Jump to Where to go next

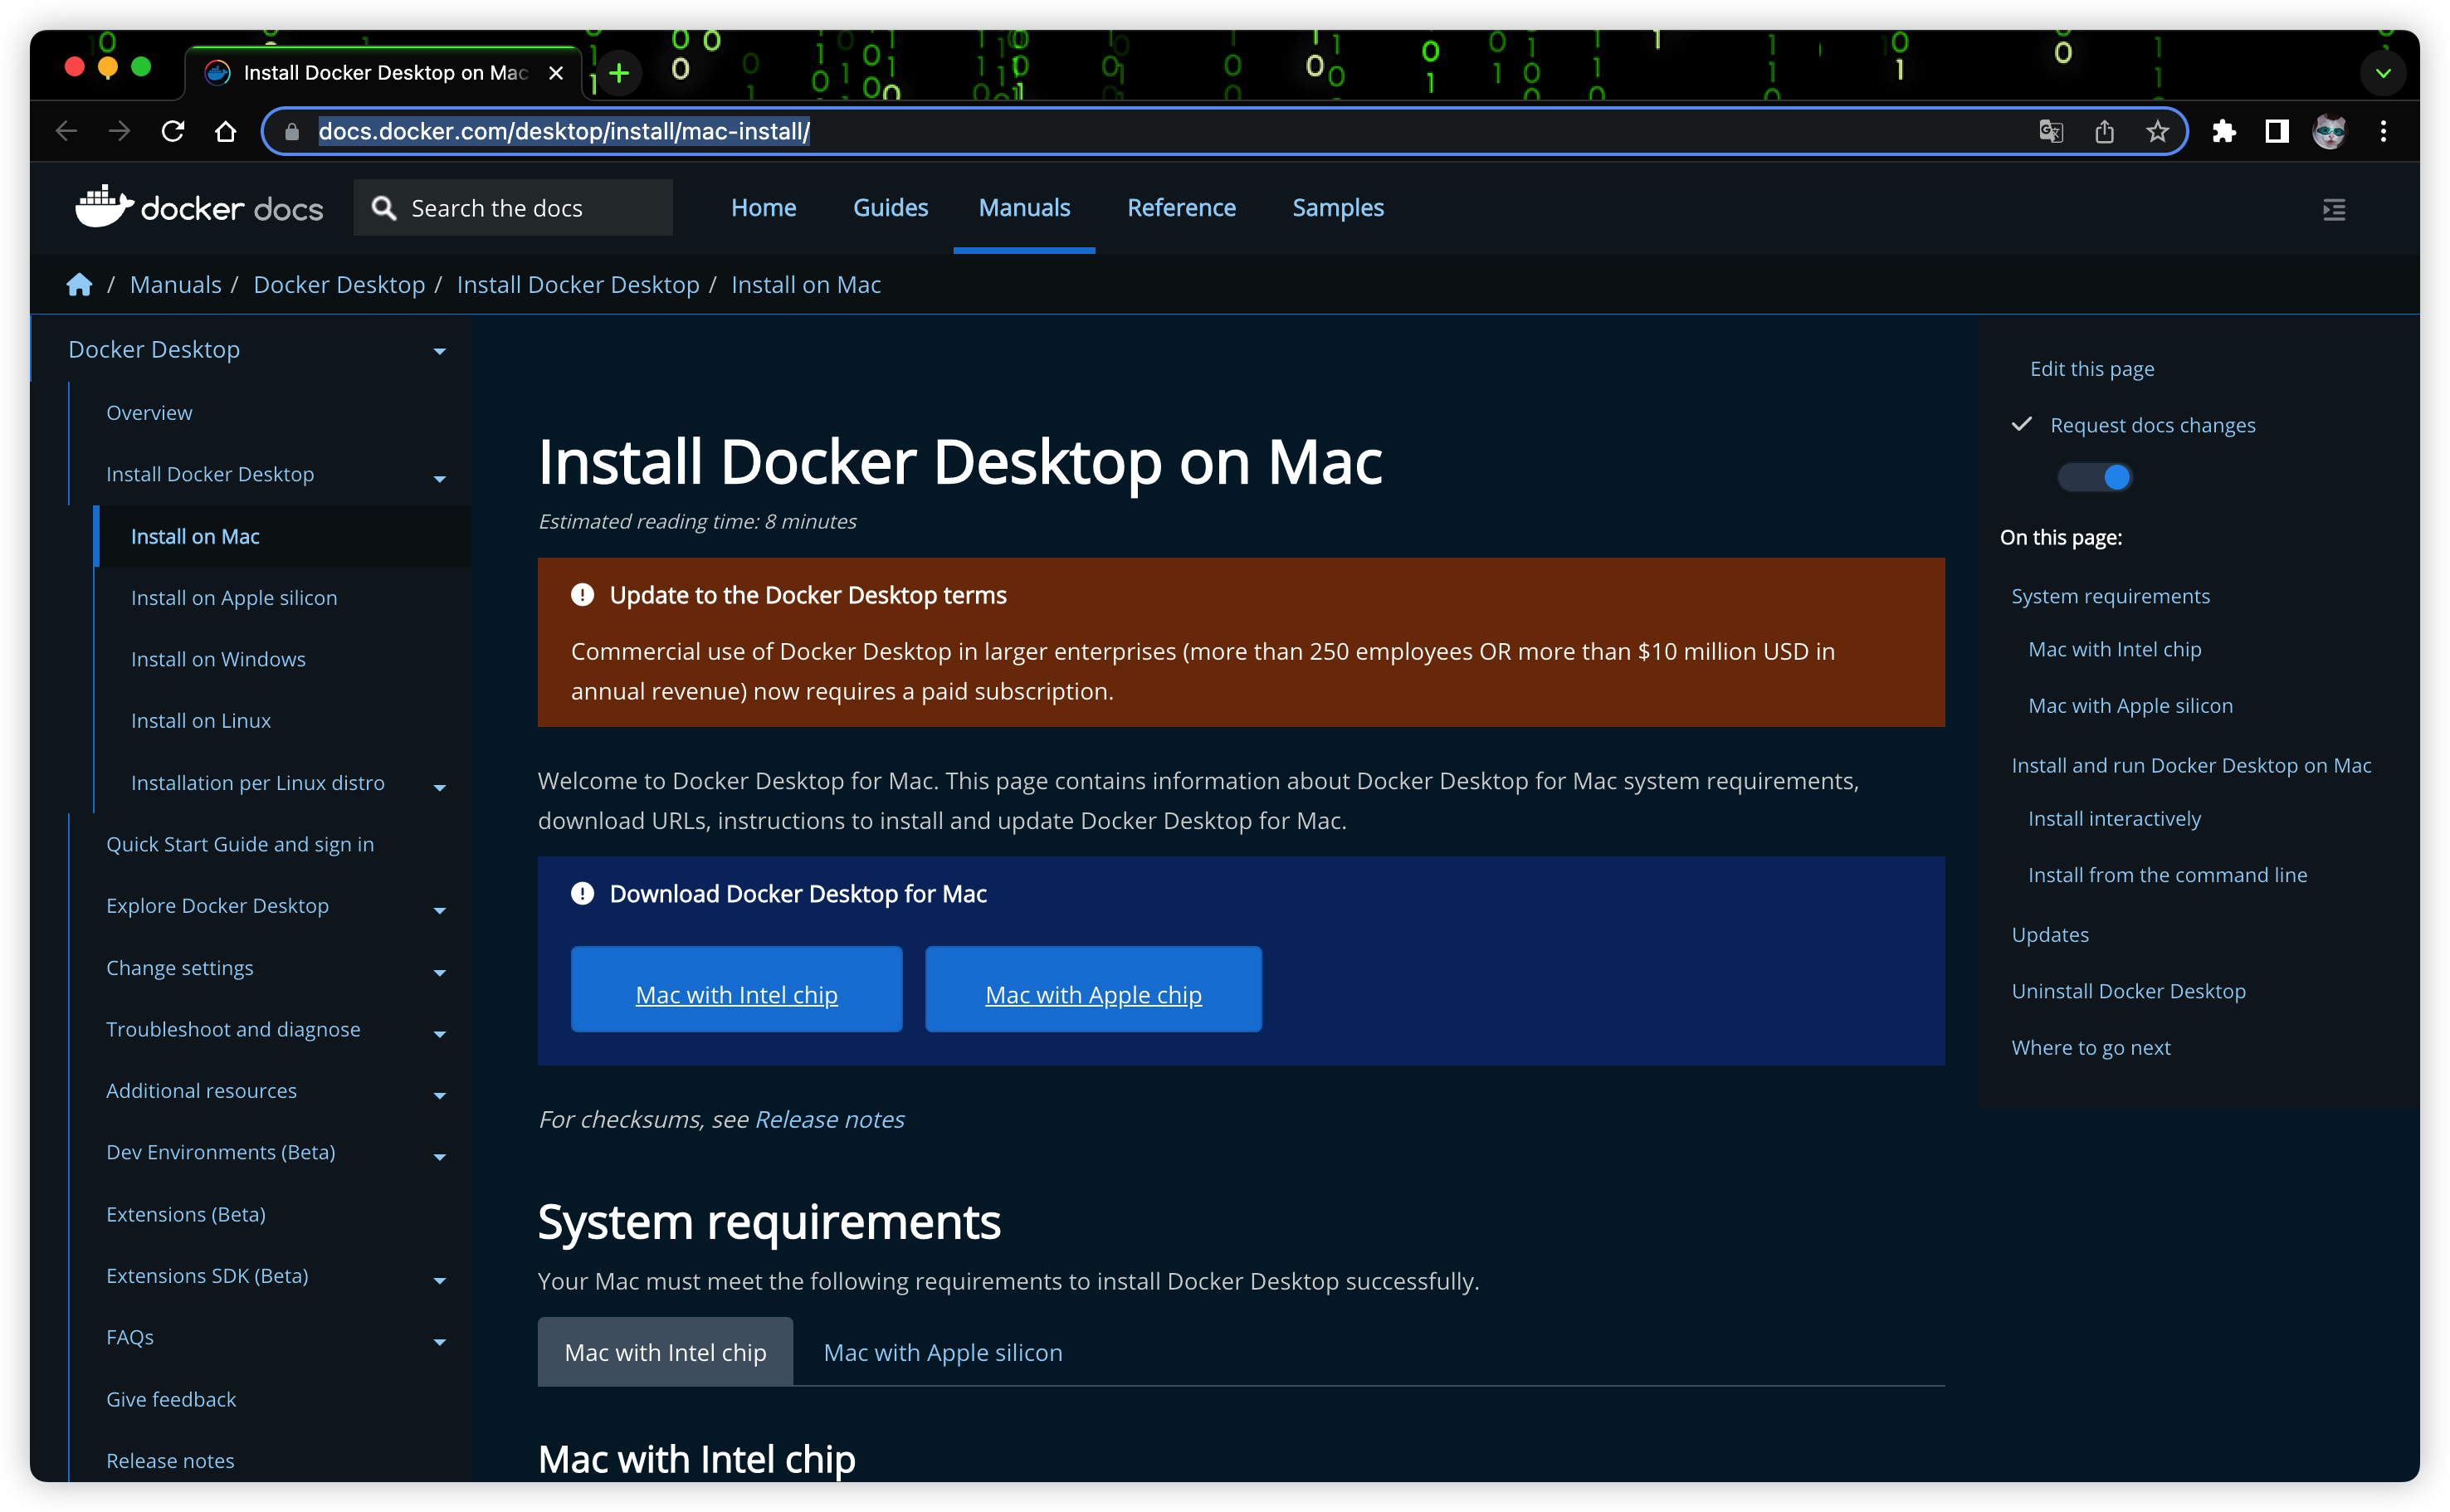point(2090,1047)
